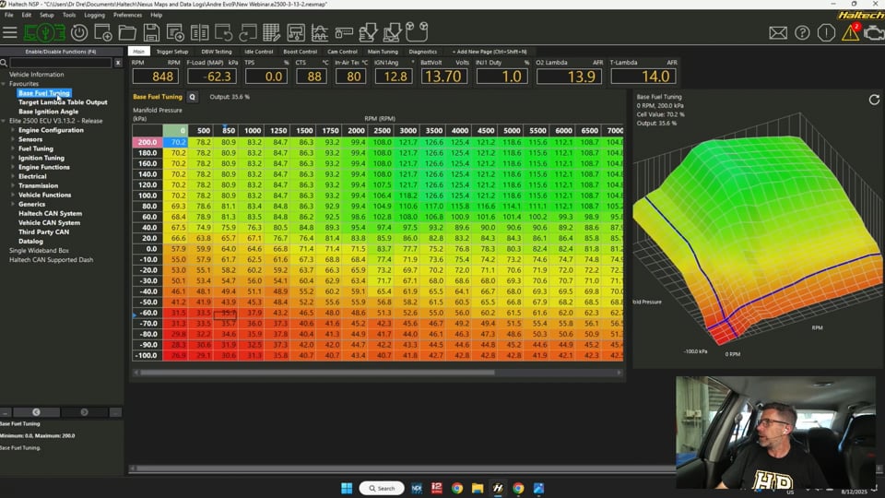Reset the 3D graph view with refresh icon
This screenshot has width=885, height=498.
point(874,100)
